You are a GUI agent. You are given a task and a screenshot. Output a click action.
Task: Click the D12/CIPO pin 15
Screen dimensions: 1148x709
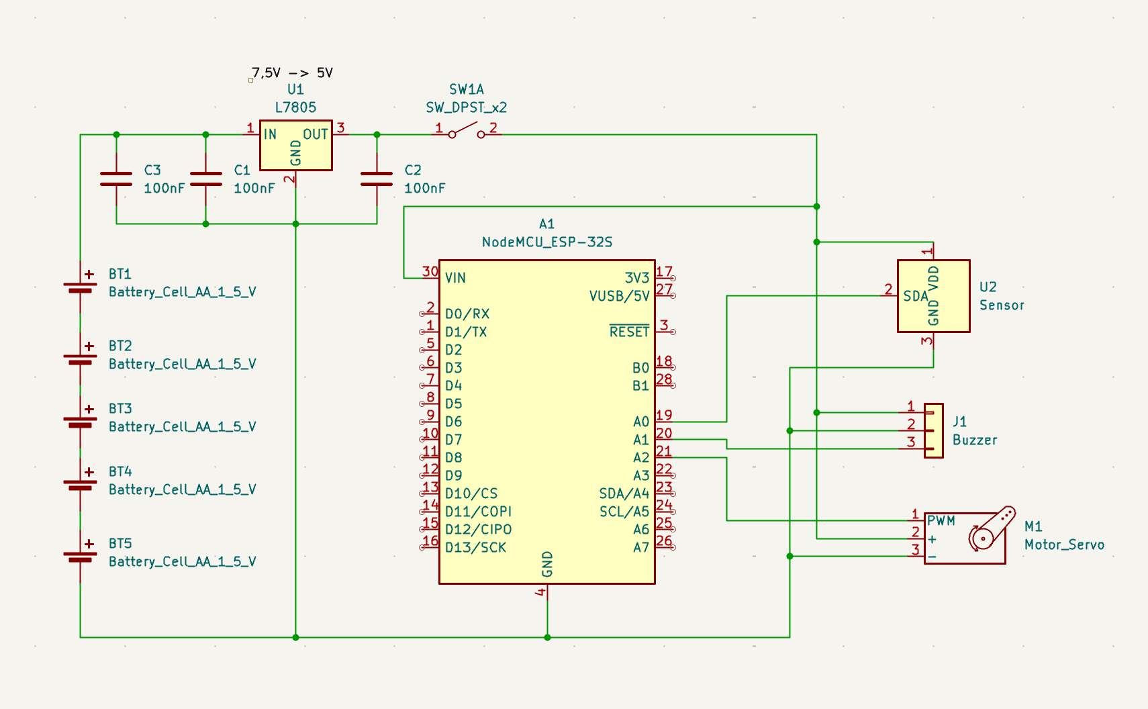pos(429,529)
